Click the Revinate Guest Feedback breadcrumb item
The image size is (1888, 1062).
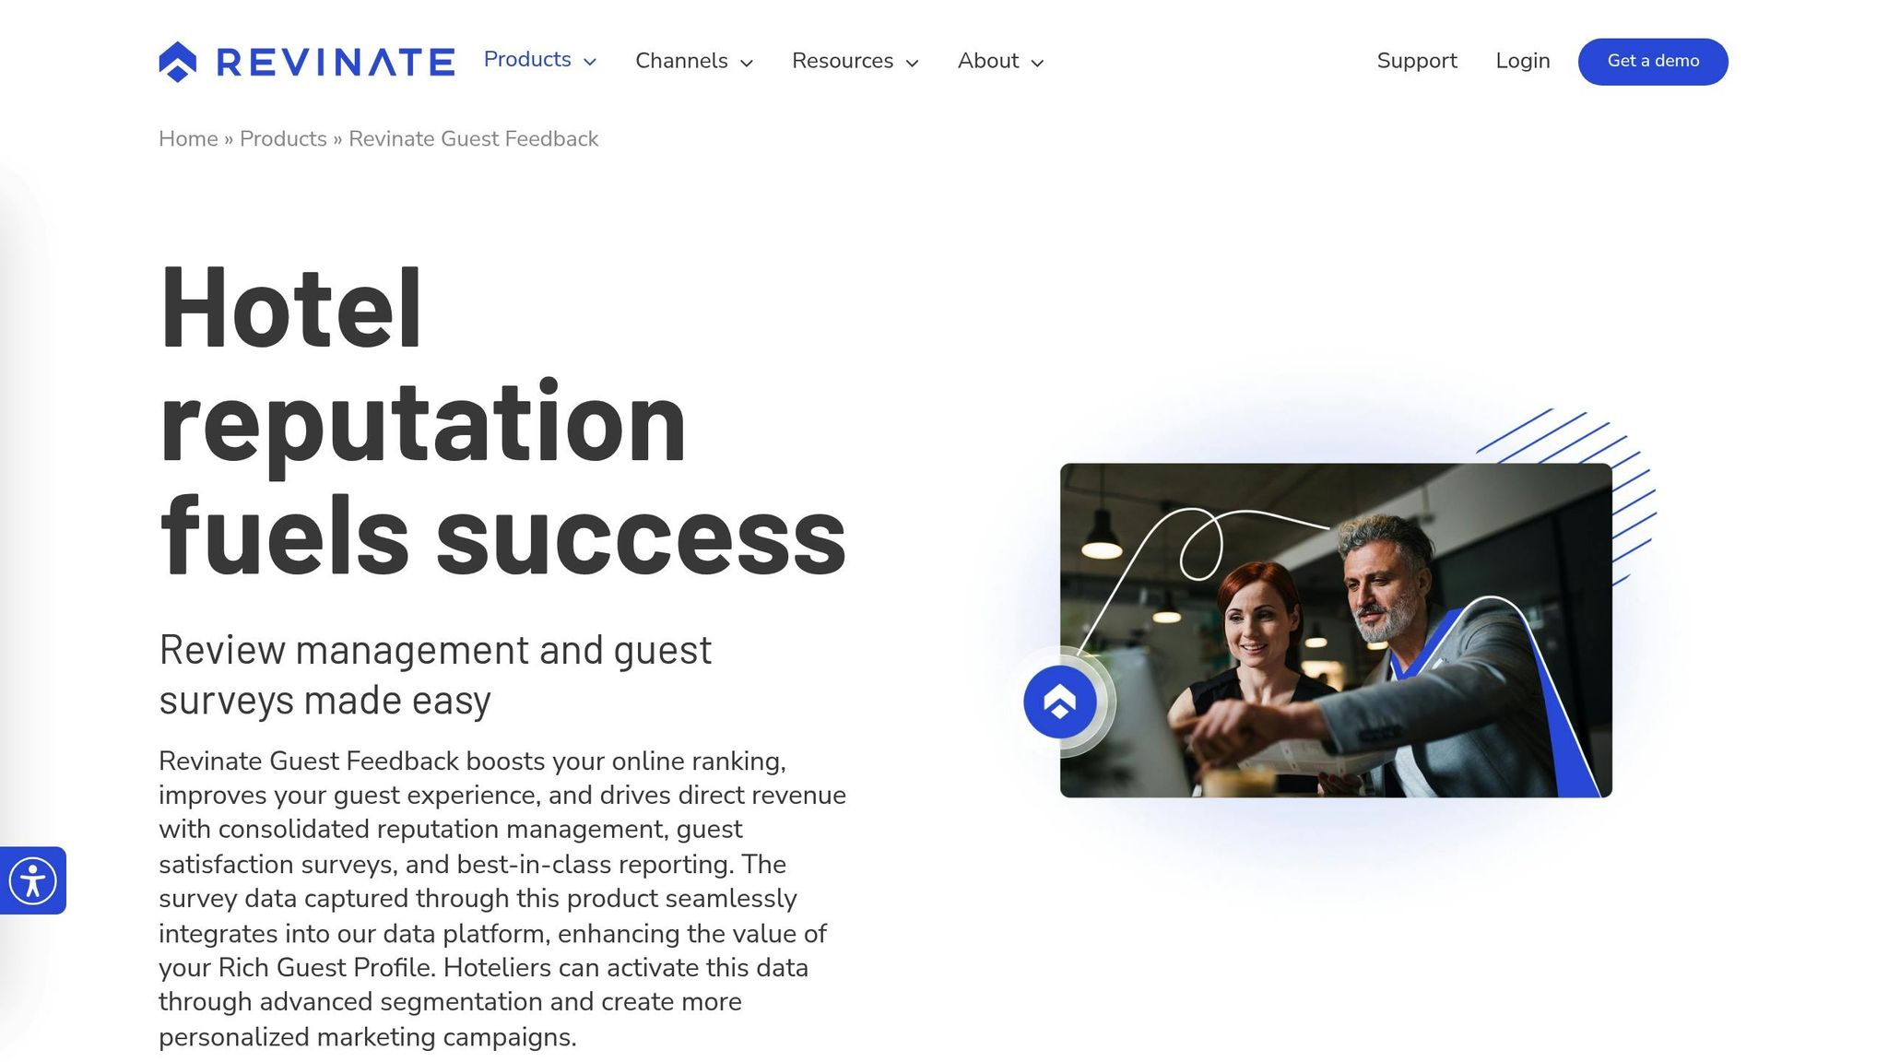click(x=473, y=138)
